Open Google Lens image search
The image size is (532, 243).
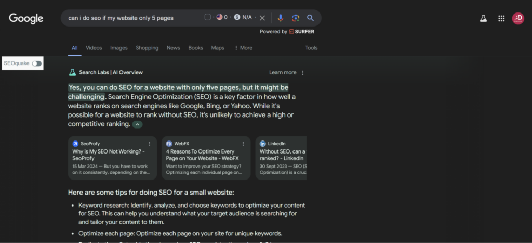pos(296,18)
